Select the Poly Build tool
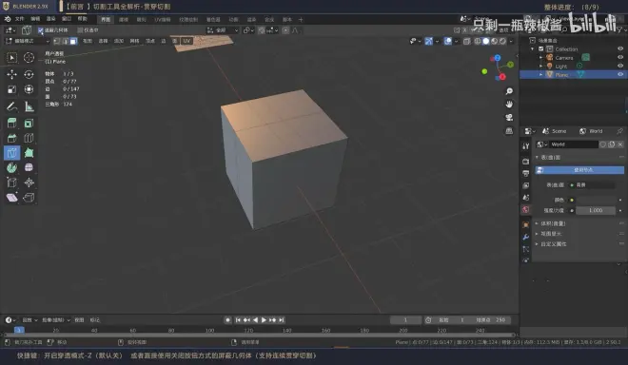This screenshot has width=628, height=365. [29, 153]
